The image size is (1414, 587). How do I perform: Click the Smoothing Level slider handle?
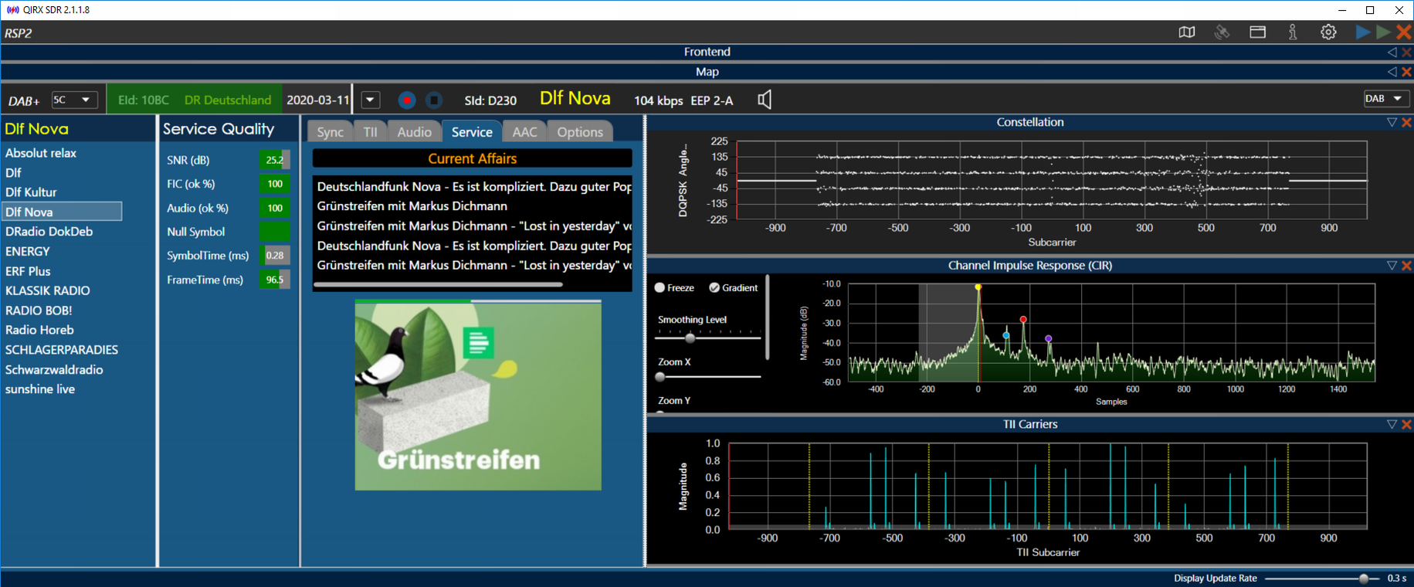click(x=690, y=338)
